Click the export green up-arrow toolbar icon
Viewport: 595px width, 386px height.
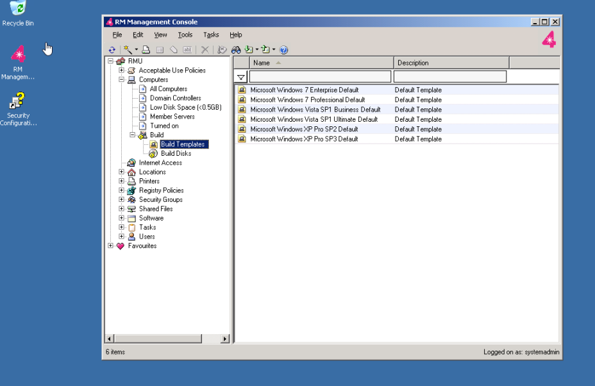point(265,50)
